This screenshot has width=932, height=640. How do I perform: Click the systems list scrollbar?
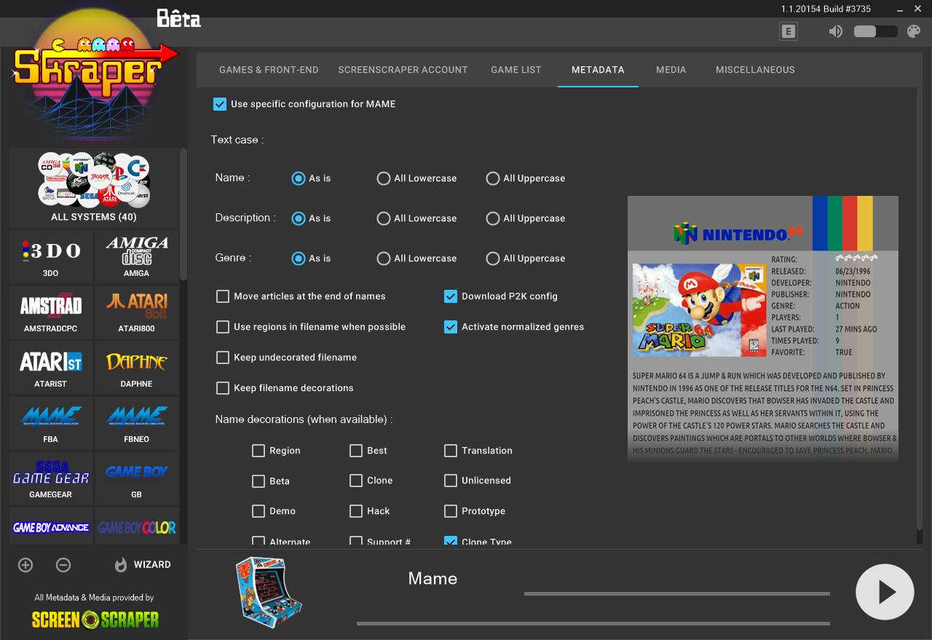click(x=183, y=214)
